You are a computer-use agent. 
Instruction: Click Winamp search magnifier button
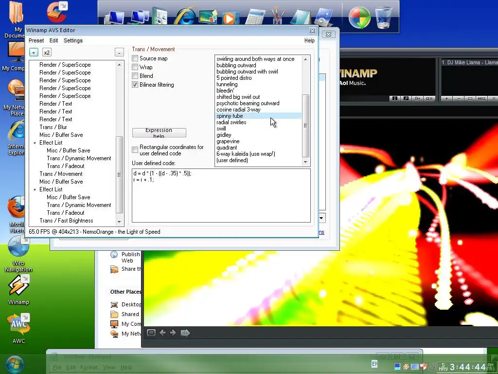click(406, 98)
